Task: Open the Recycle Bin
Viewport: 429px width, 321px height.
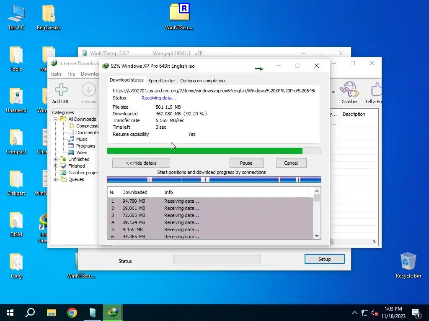Action: pos(408,265)
